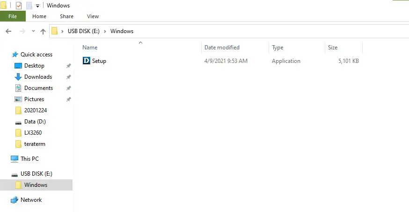This screenshot has width=409, height=212.
Task: Select This PC in navigation pane
Action: tap(30, 159)
